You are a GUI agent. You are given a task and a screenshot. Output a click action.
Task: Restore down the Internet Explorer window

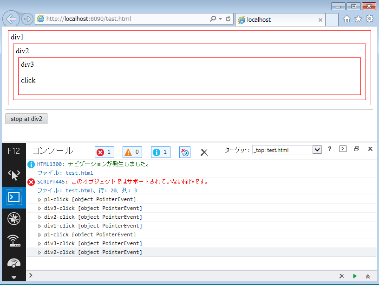(353, 6)
